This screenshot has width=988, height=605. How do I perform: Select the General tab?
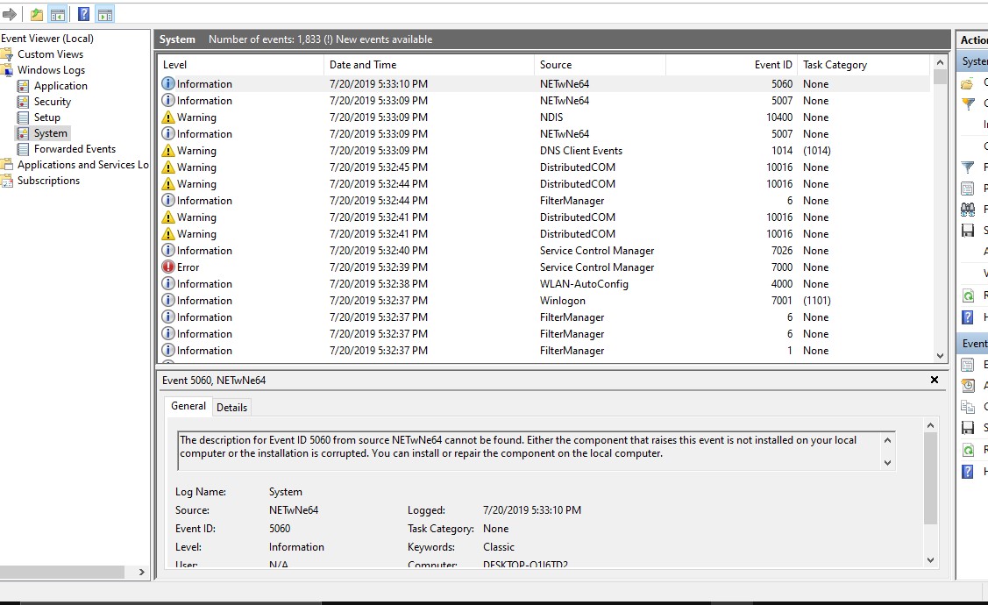point(188,406)
